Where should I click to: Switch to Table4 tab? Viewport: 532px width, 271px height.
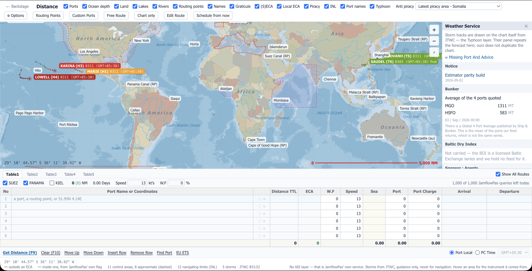click(x=70, y=174)
